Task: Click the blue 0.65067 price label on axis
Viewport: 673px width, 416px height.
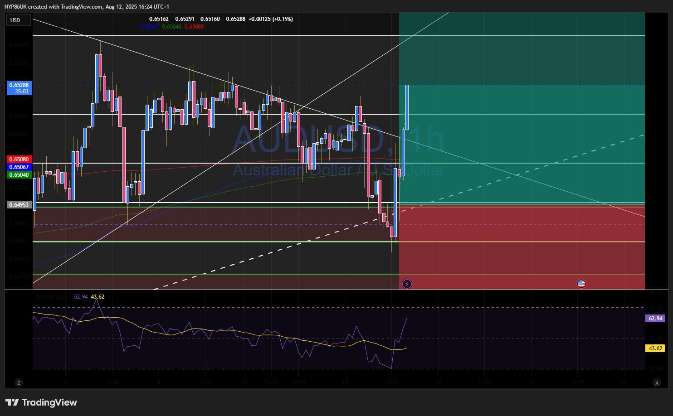Action: 20,167
